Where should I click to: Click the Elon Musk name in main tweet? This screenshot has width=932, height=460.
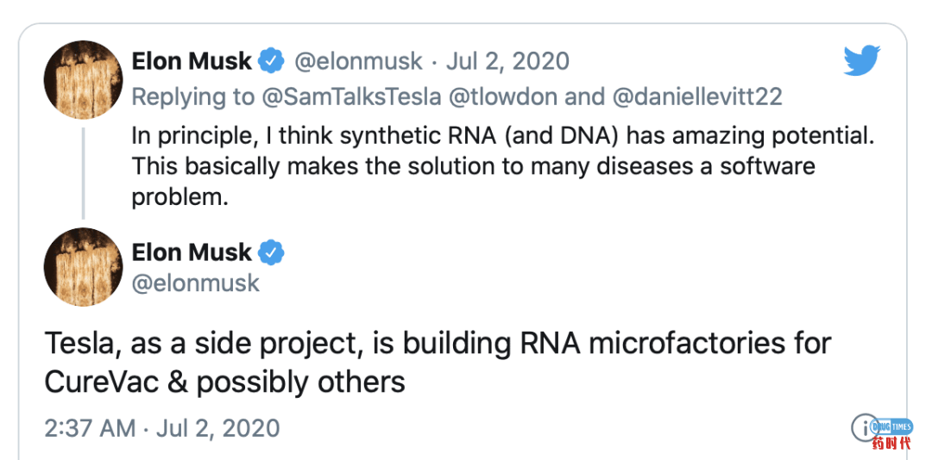pos(192,253)
